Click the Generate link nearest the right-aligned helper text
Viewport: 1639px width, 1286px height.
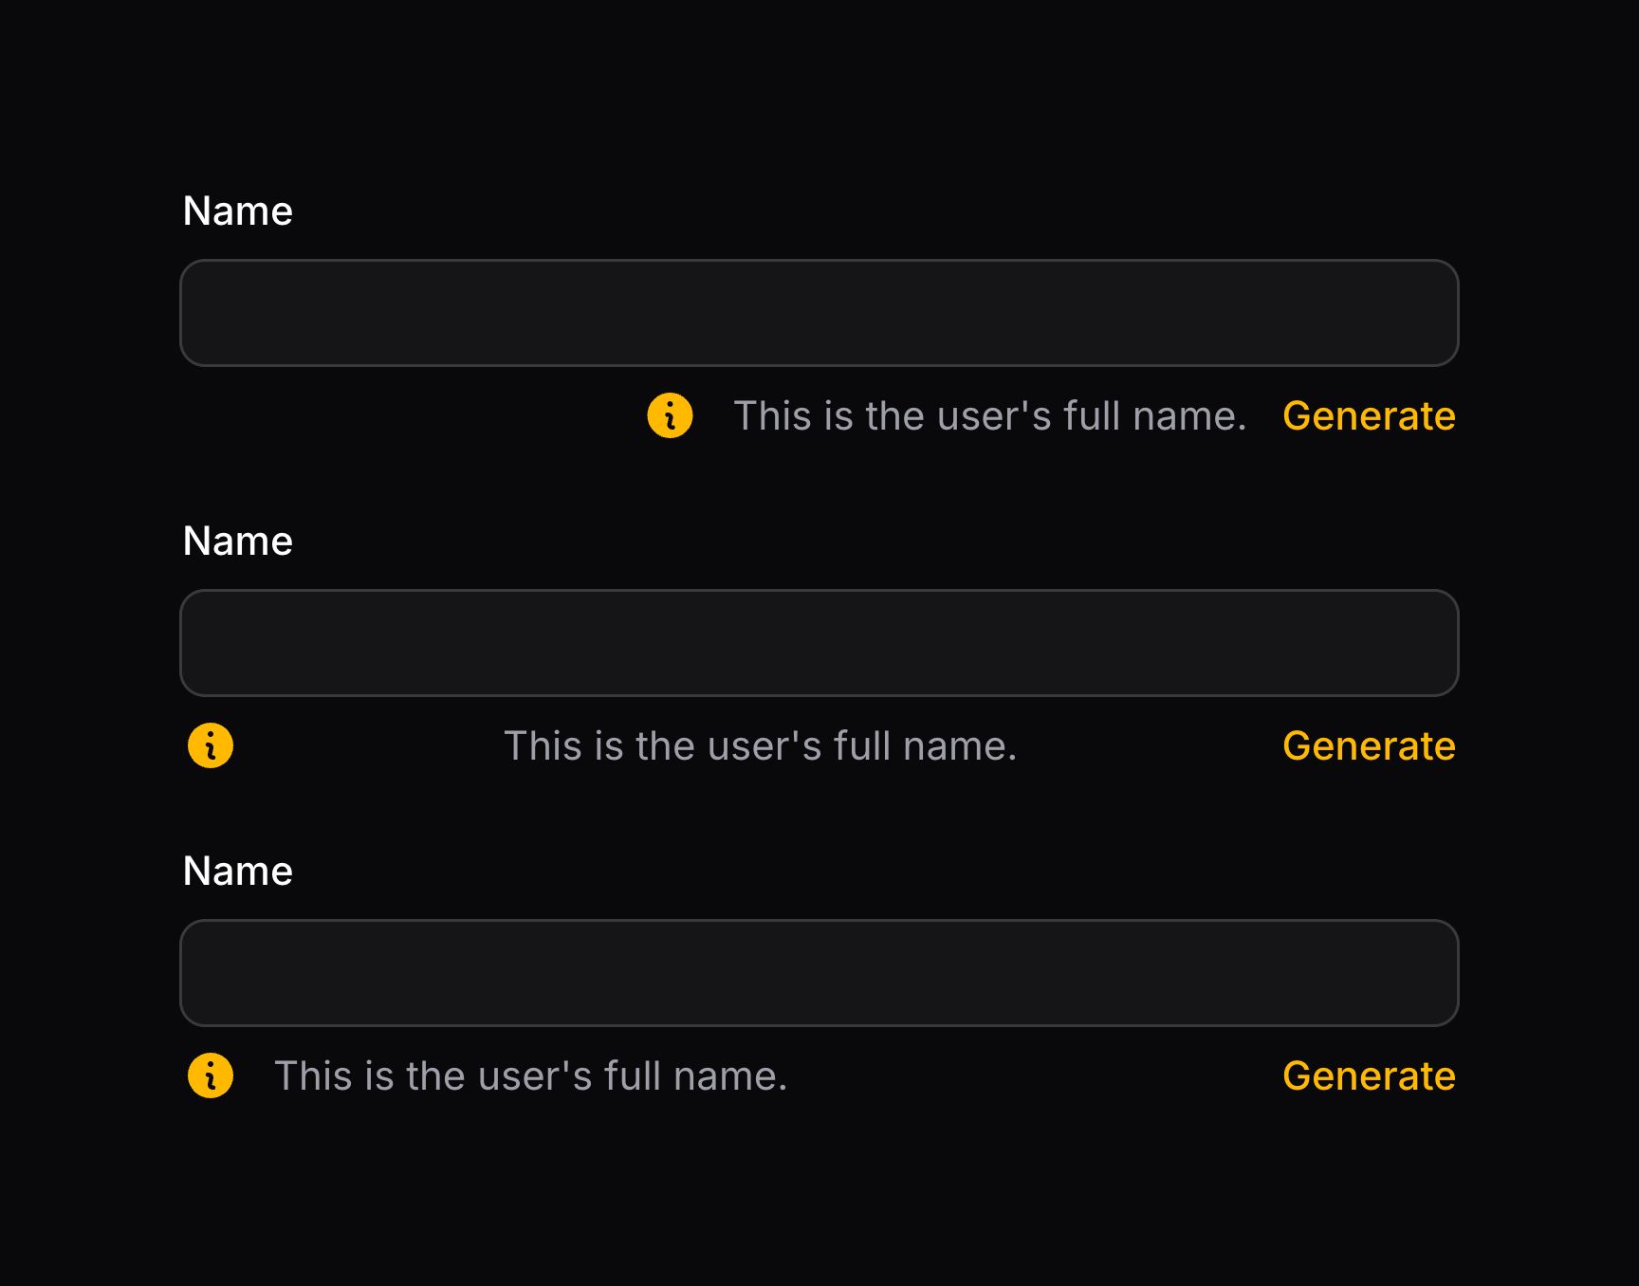(1368, 415)
